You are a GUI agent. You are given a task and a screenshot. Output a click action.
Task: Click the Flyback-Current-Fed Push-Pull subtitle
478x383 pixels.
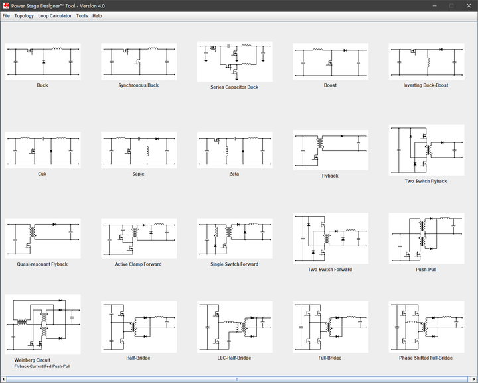click(x=42, y=366)
